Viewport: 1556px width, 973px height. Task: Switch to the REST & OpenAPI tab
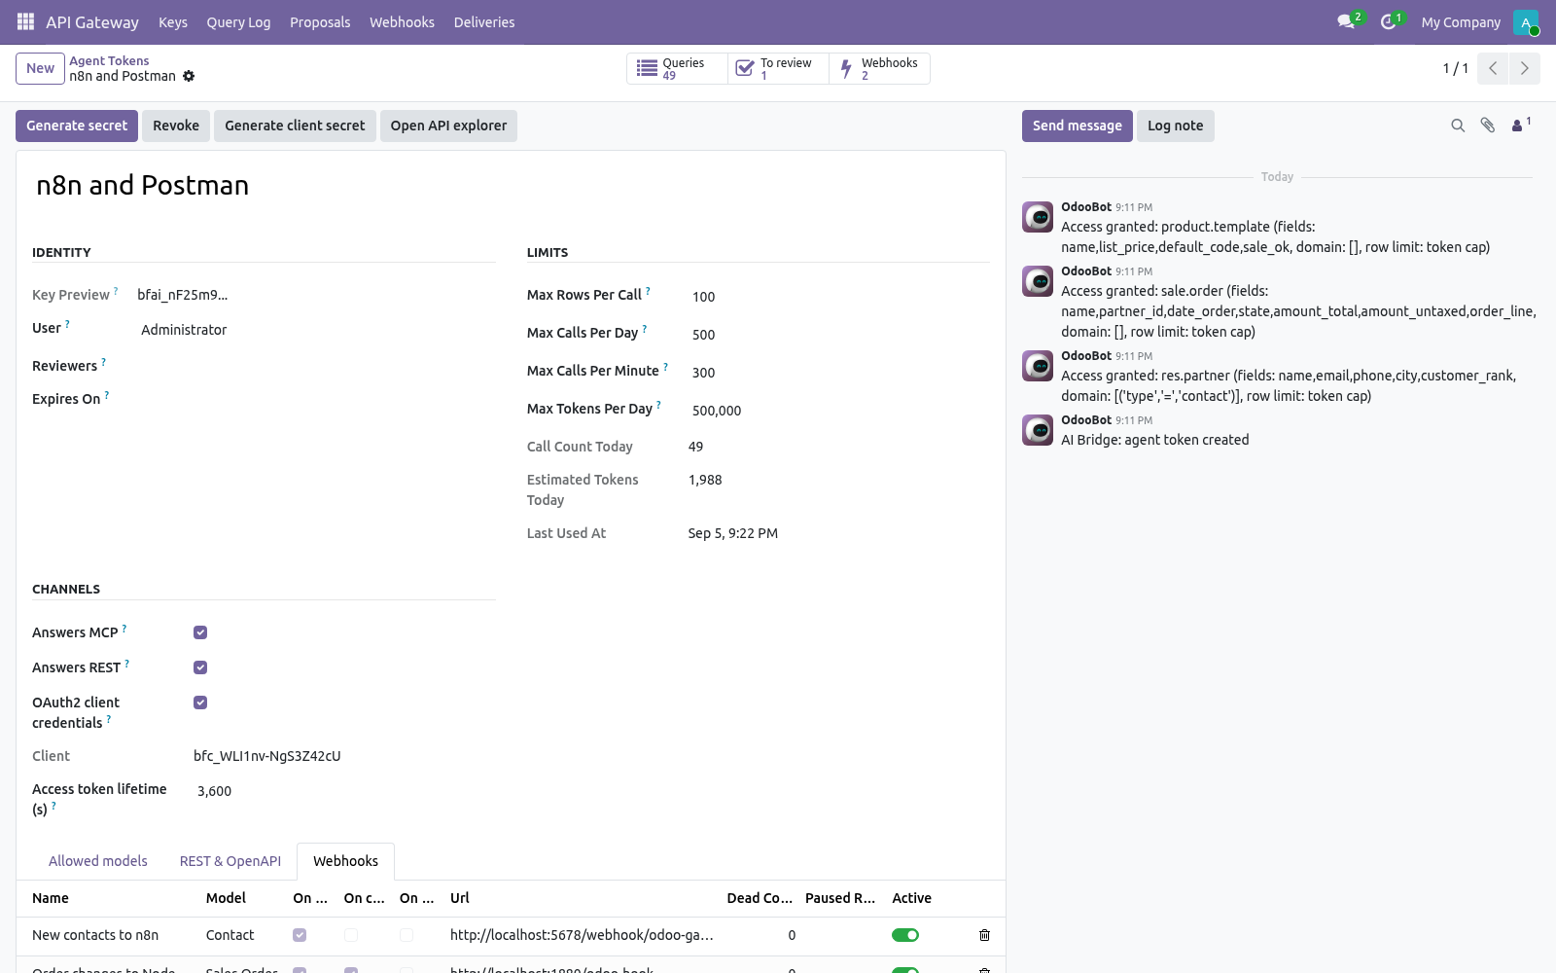point(230,861)
